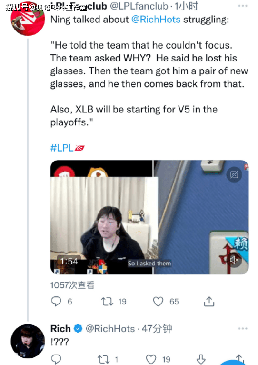Open LPL fanclub profile avatar

(28, 19)
